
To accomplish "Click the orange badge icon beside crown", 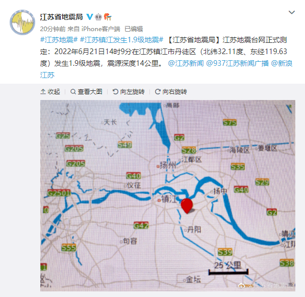I will [108, 17].
